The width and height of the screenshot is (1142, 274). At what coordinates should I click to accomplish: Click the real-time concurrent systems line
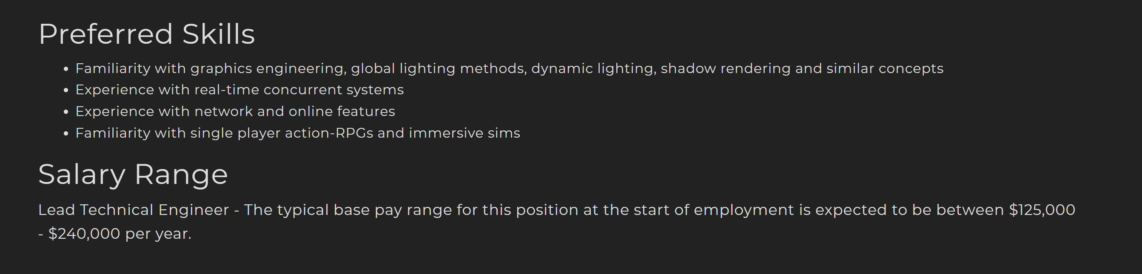tap(239, 90)
